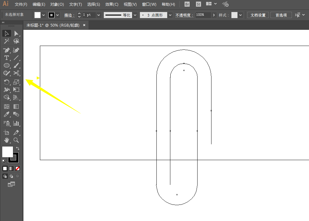Select the Ellipse tool
Viewport: 309px width, 221px height.
pos(7,65)
